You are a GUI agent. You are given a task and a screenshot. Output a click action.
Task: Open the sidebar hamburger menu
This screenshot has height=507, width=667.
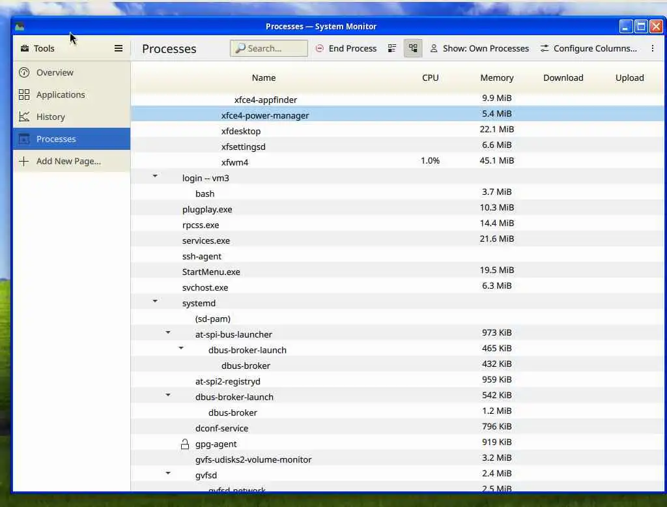point(119,48)
